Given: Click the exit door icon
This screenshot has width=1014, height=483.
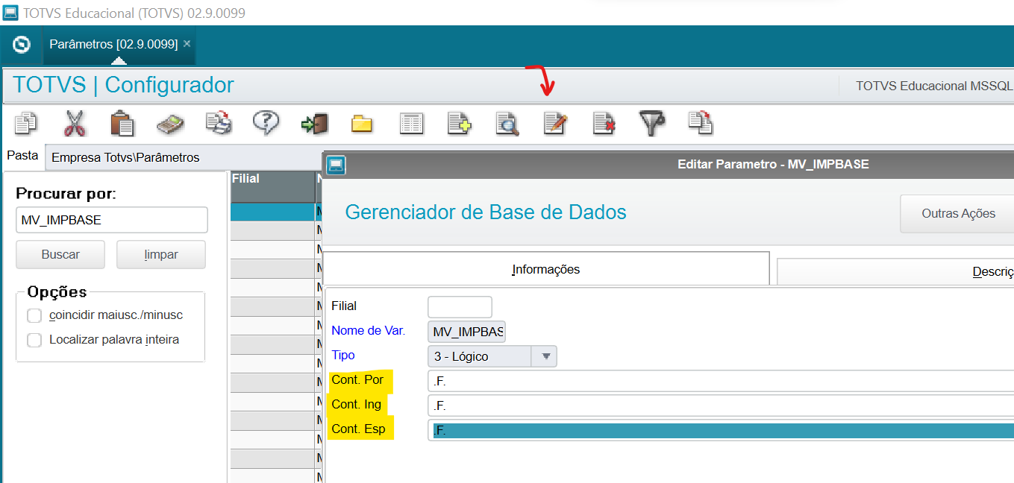Looking at the screenshot, I should point(314,124).
